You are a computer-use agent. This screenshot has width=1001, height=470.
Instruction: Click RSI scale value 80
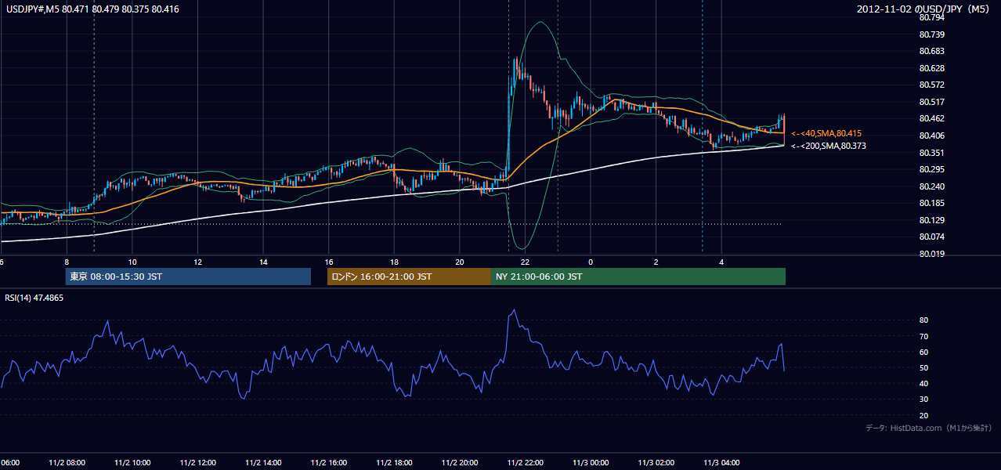coord(923,320)
